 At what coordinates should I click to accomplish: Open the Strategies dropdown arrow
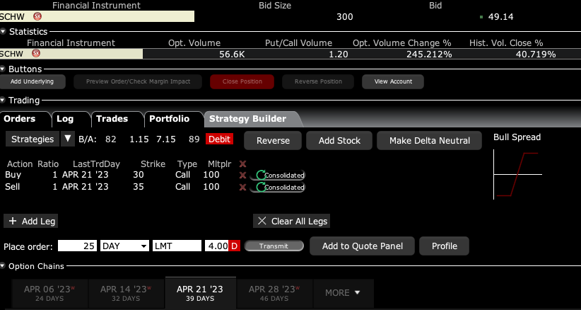click(68, 139)
